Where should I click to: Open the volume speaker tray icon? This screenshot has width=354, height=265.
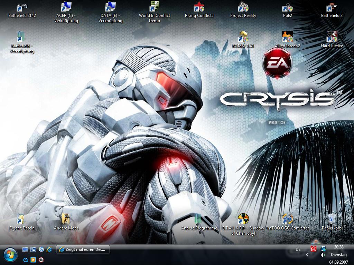pos(323,255)
